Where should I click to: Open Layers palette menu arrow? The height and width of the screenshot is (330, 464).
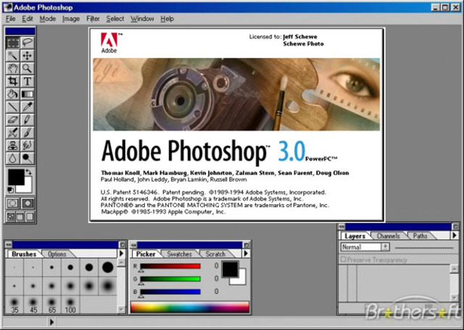(x=455, y=235)
